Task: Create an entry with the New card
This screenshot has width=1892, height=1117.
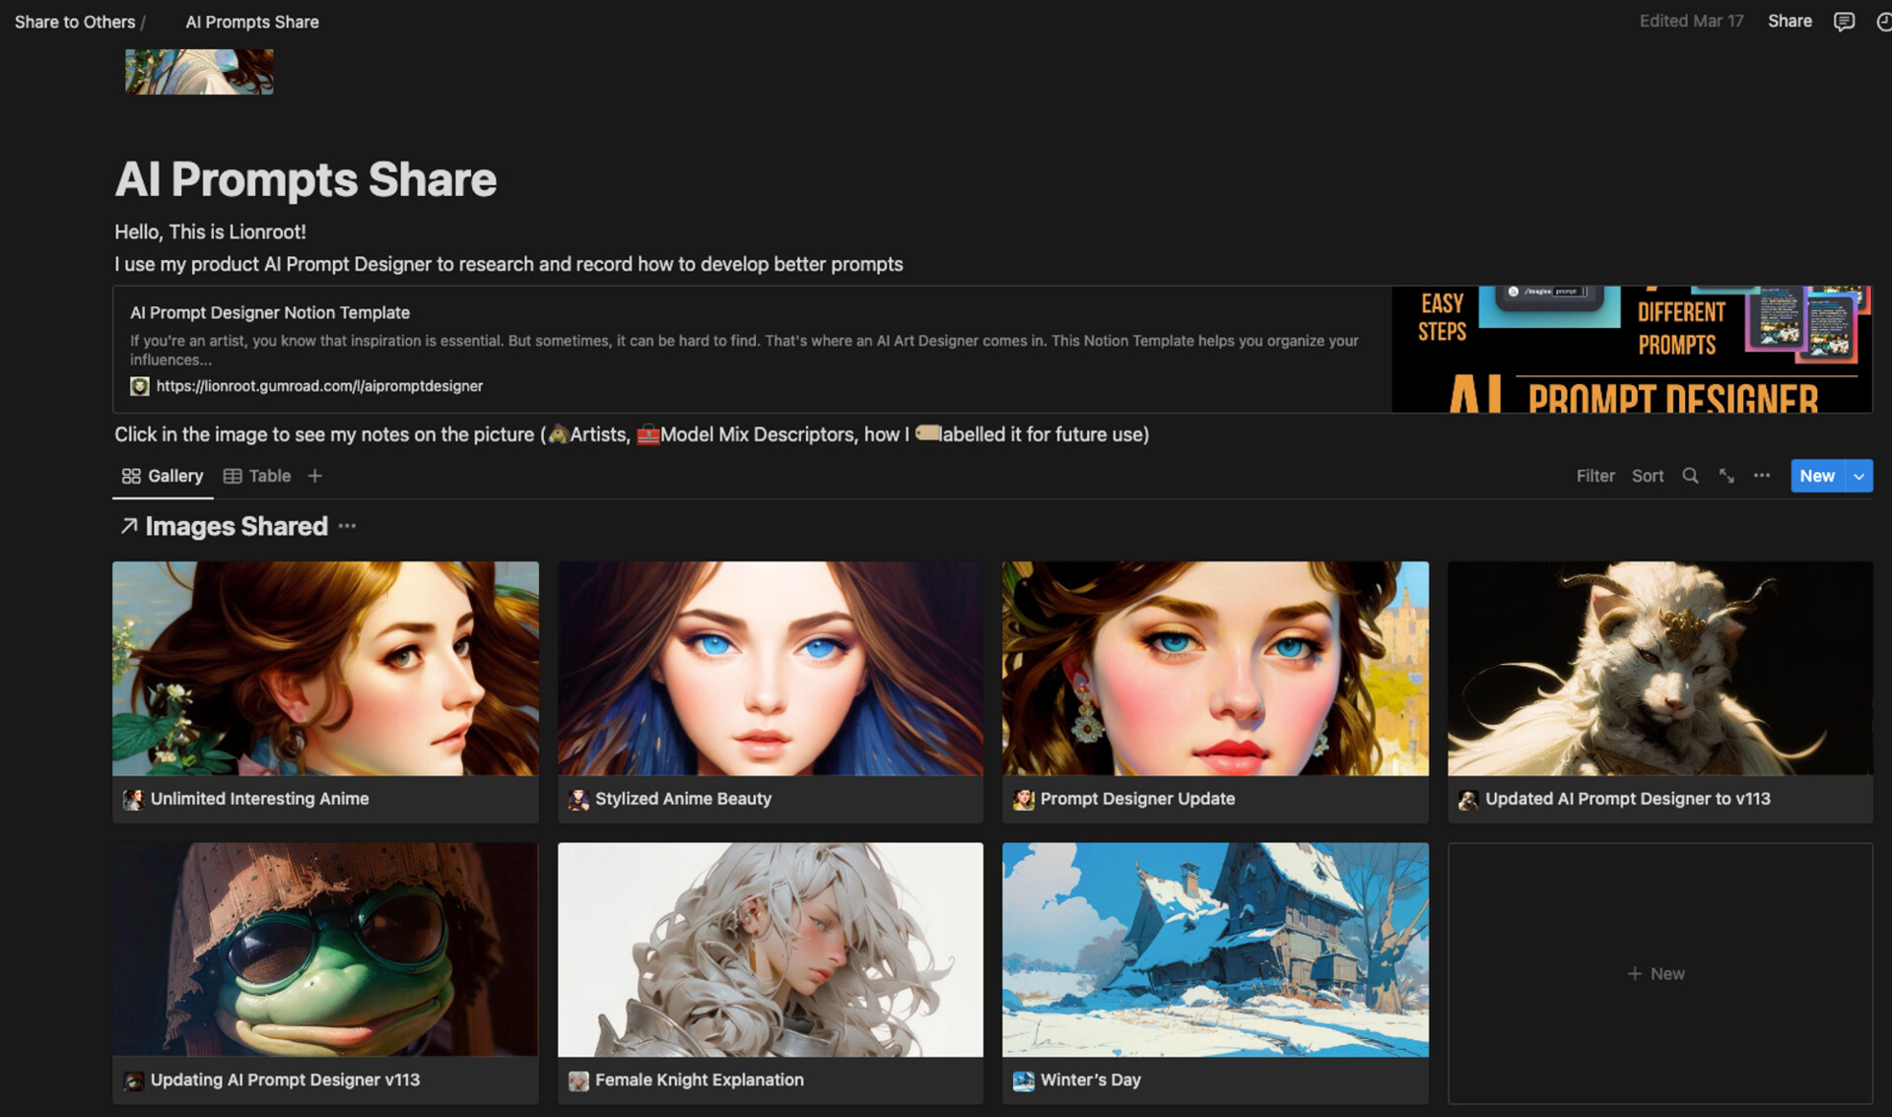Action: click(1658, 973)
